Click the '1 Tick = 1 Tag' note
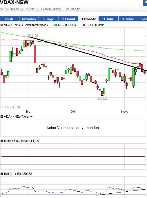This screenshot has height=198, width=147. pyautogui.click(x=11, y=107)
